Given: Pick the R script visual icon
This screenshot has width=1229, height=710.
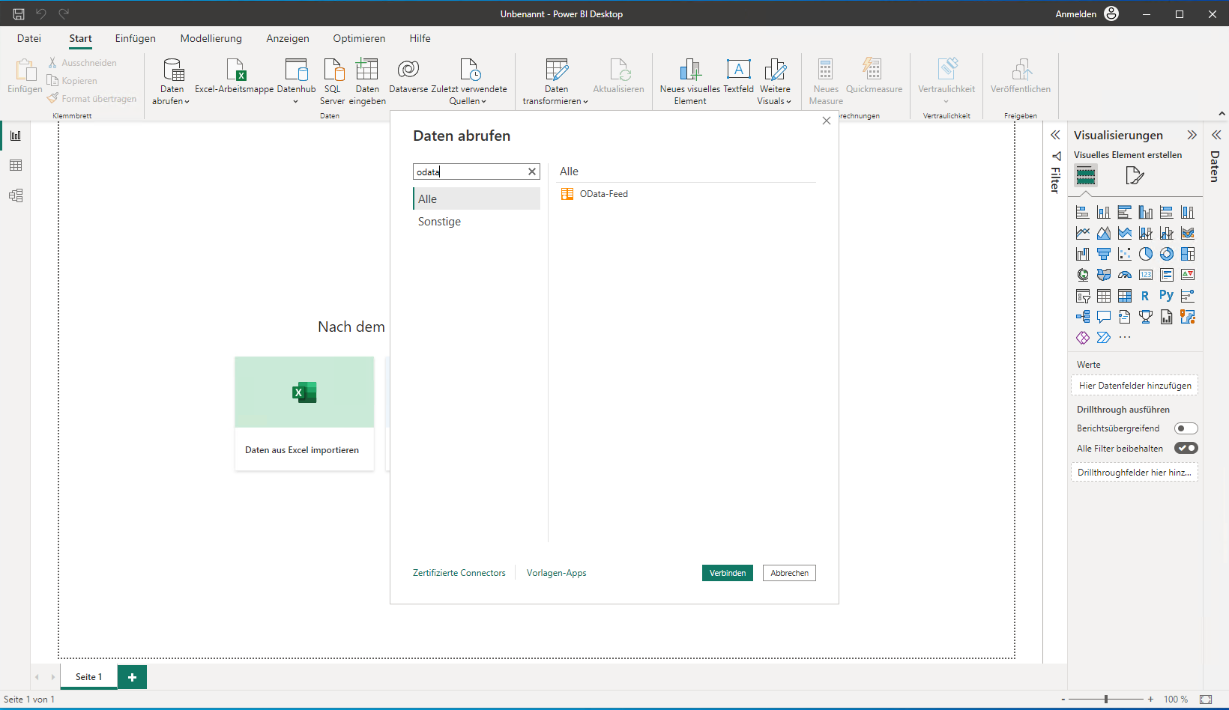Looking at the screenshot, I should point(1145,296).
